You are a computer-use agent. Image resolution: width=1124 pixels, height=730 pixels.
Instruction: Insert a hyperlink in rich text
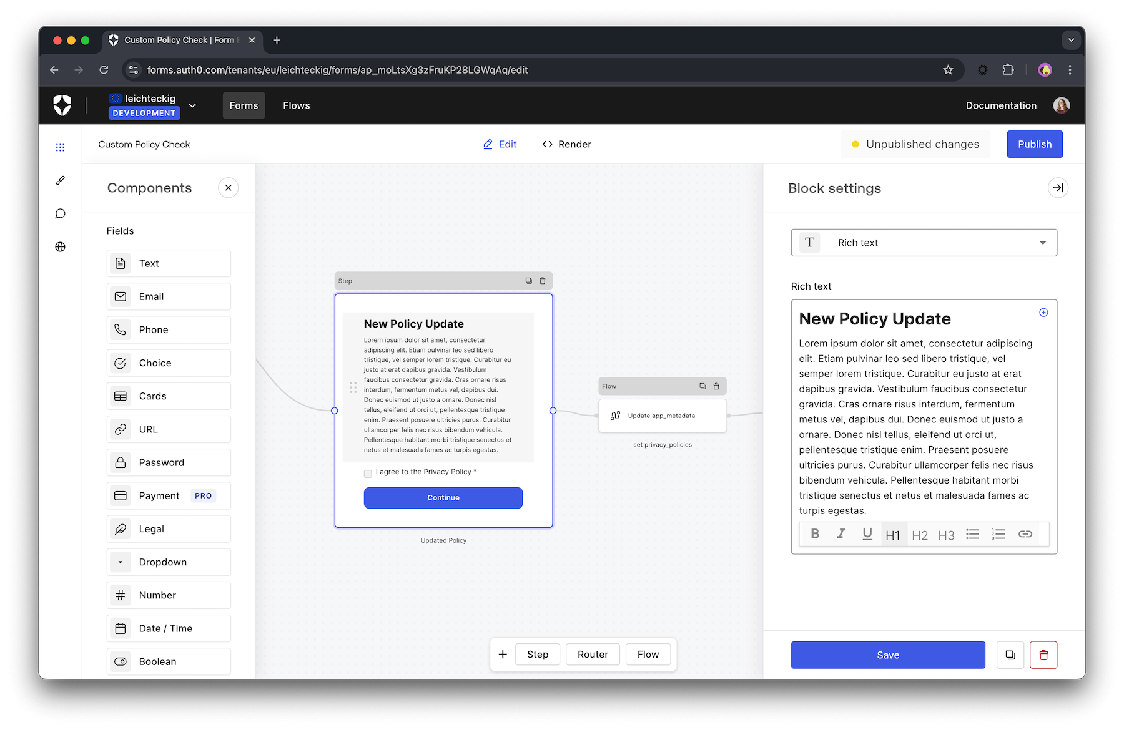click(1025, 534)
